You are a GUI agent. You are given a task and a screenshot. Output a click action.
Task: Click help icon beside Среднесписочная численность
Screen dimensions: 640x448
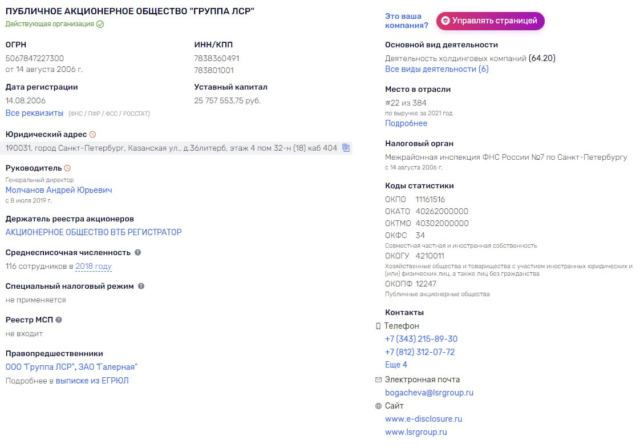click(137, 252)
